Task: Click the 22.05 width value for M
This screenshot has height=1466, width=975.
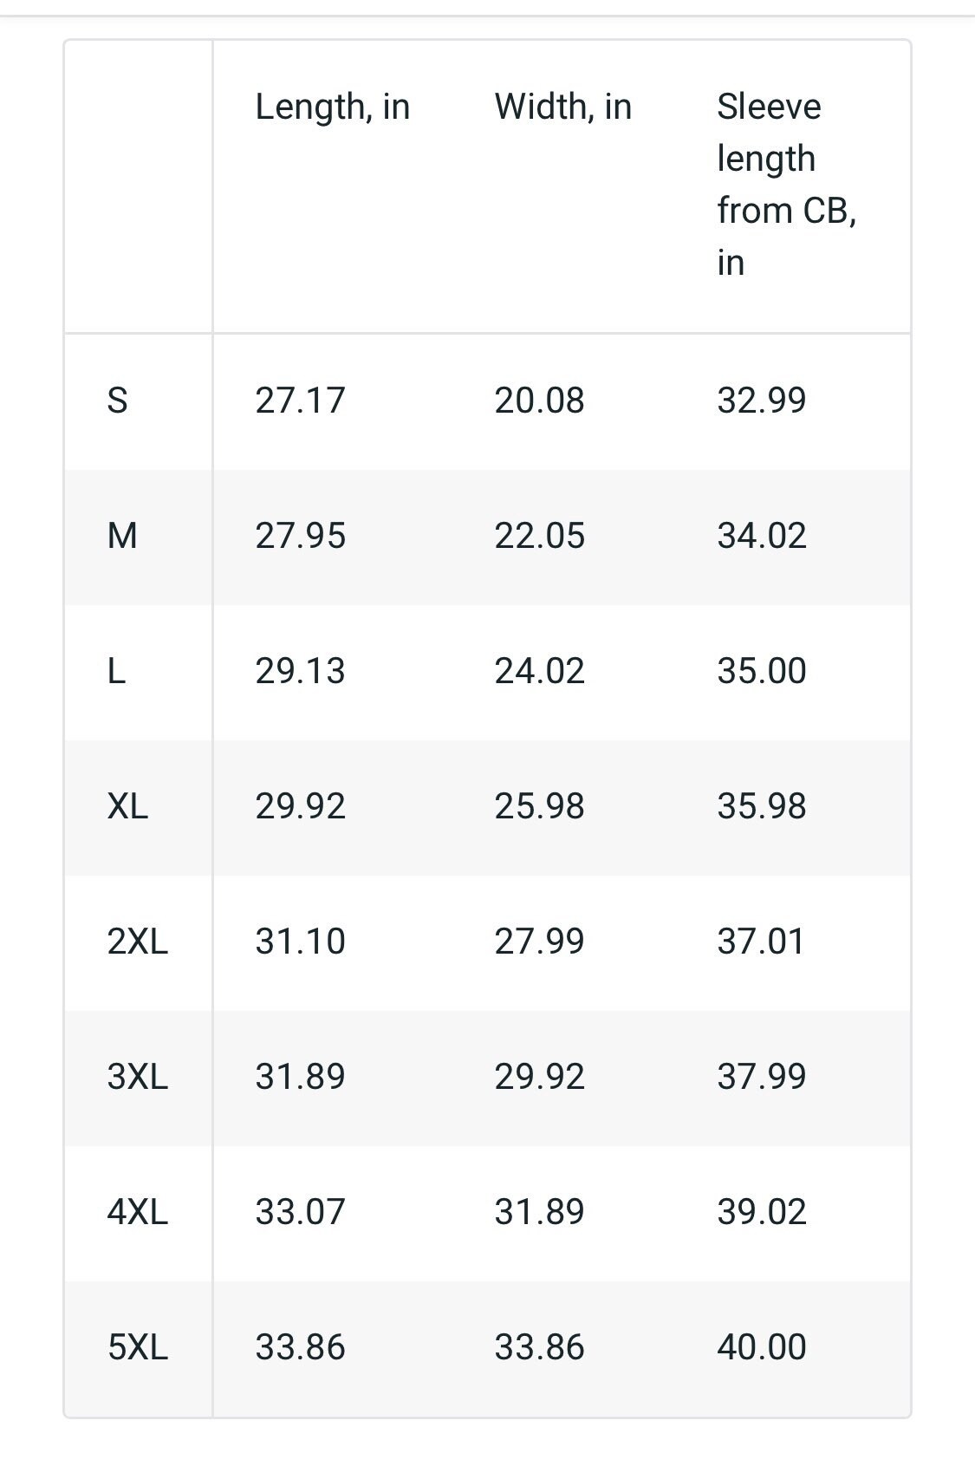Action: point(539,536)
